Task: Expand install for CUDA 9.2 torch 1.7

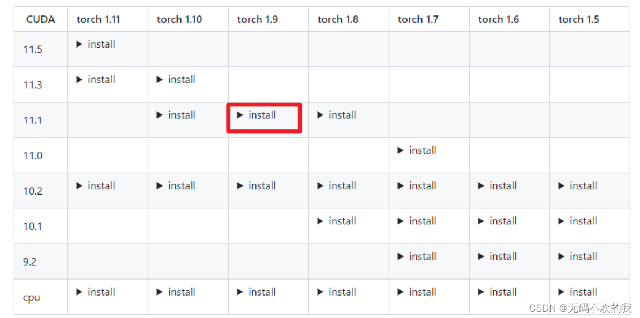Action: (417, 257)
